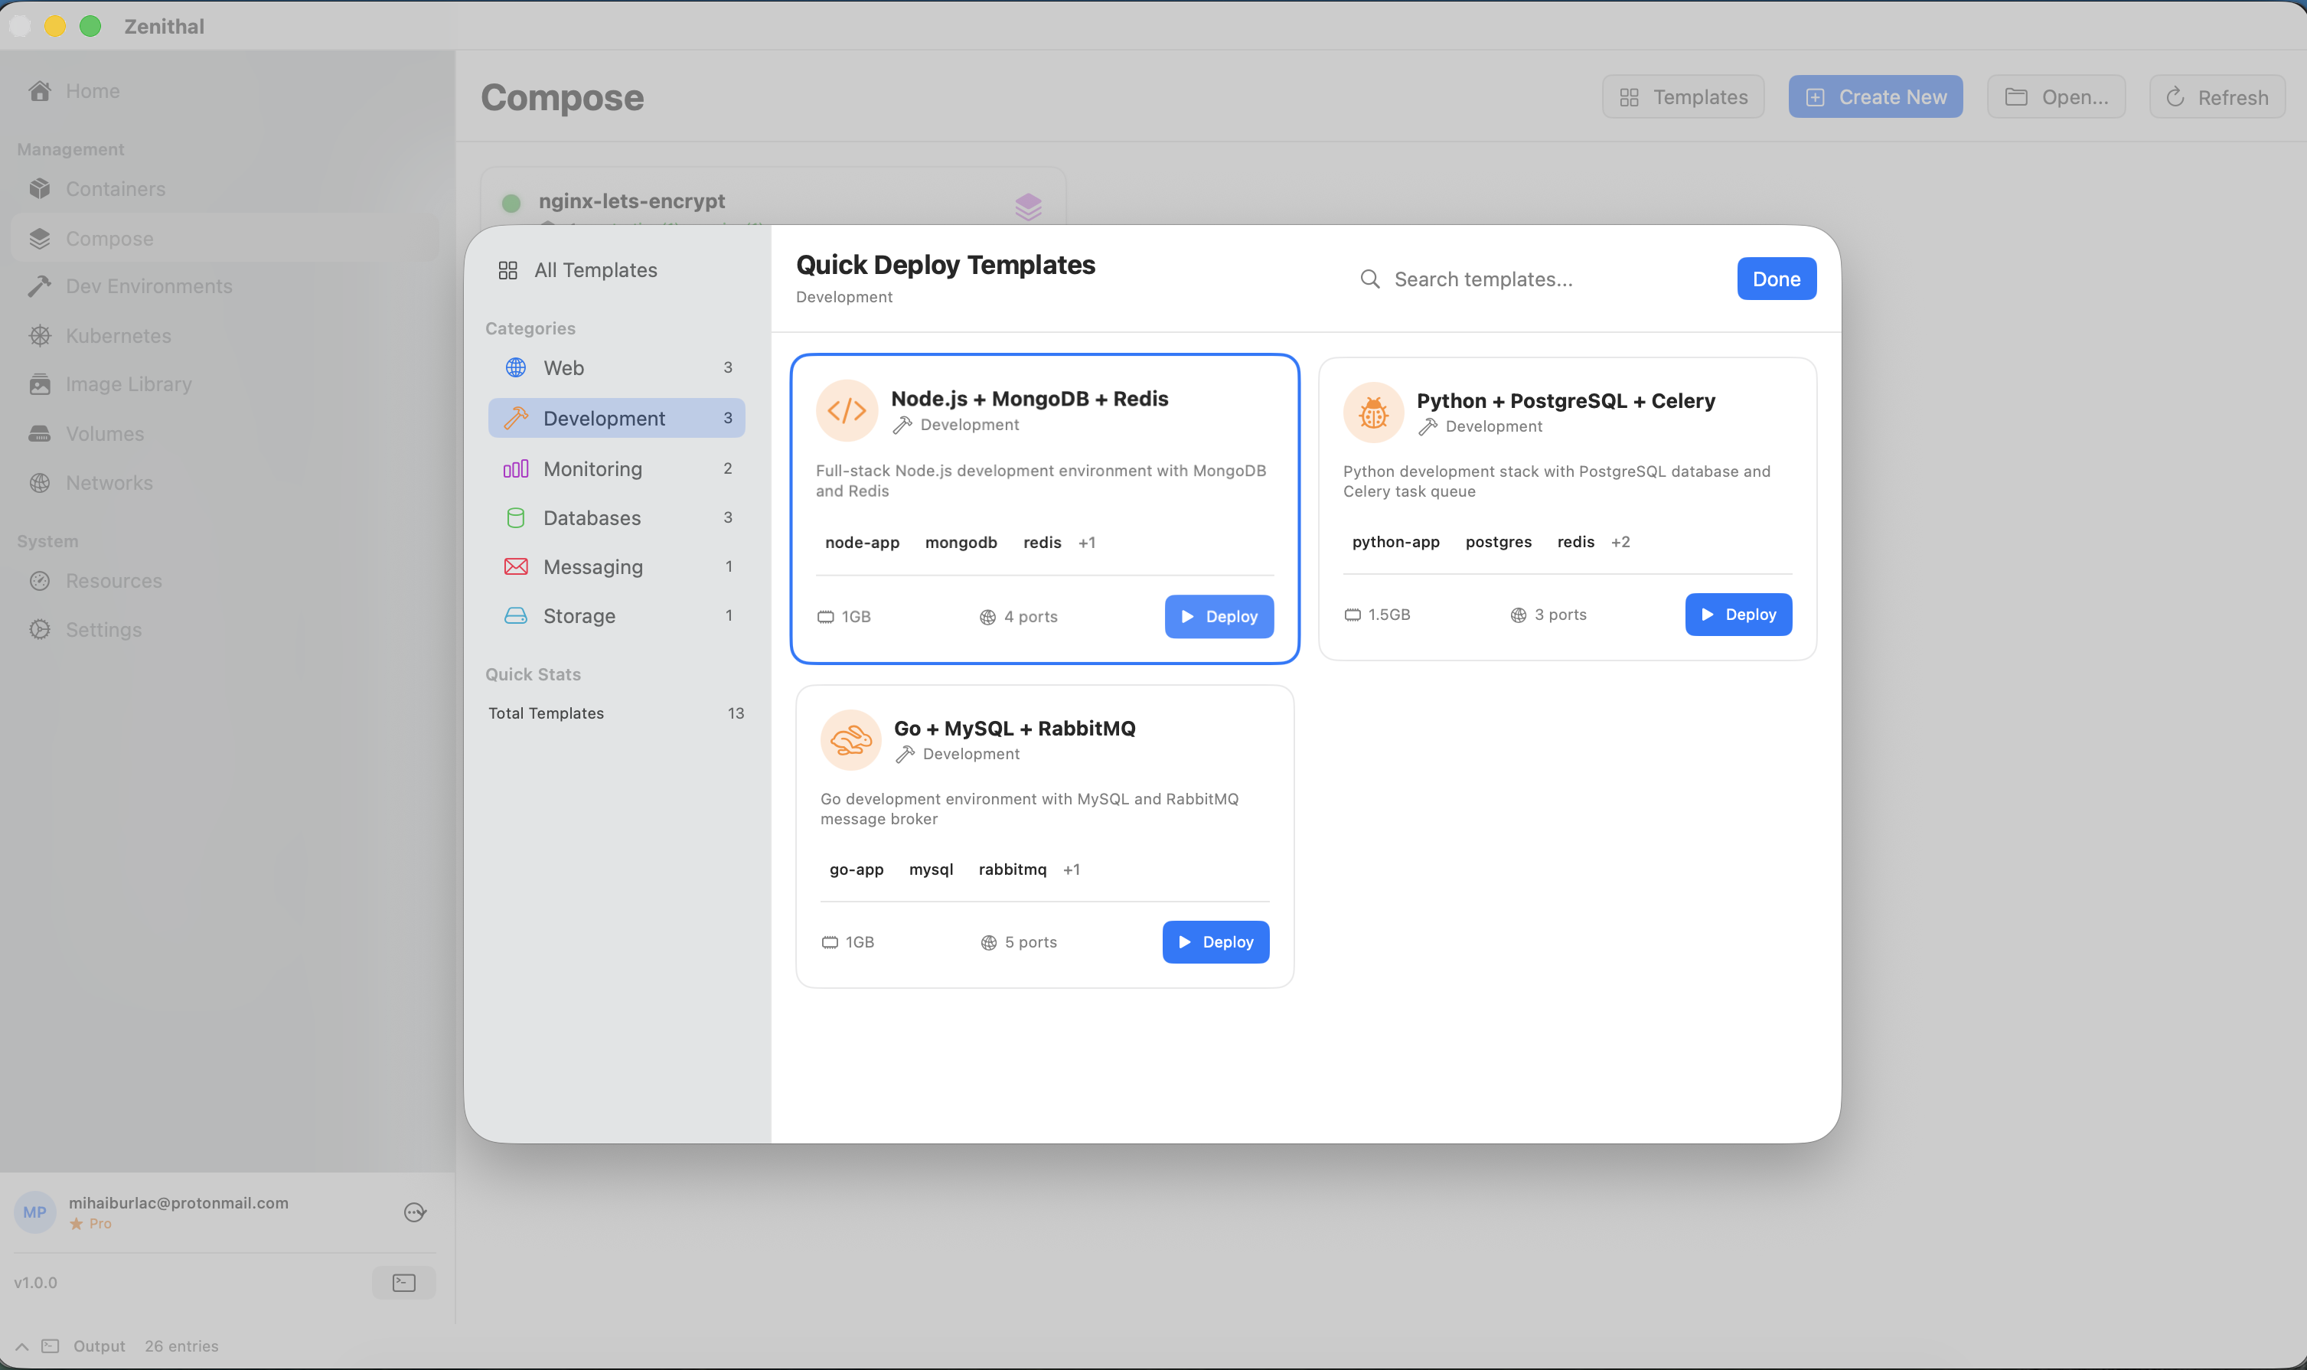
Task: Expand the +2 services tag on Python template
Action: (1620, 542)
